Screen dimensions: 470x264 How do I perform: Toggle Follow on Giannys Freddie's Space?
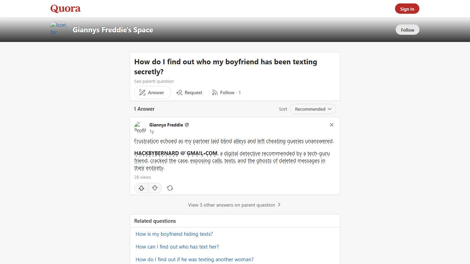tap(407, 30)
